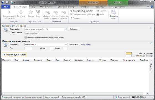The width and height of the screenshot is (155, 100).
Task: Click the Выбрать... button
Action: pos(74,29)
